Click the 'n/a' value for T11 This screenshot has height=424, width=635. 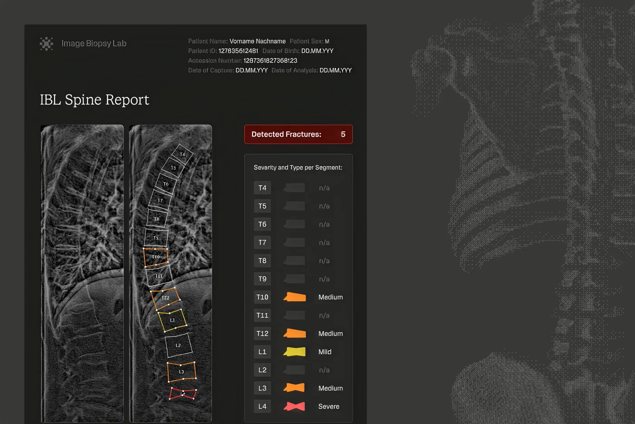coord(324,316)
